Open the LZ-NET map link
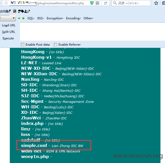 (x=29, y=63)
